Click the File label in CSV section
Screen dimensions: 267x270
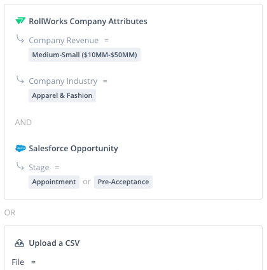coord(18,262)
